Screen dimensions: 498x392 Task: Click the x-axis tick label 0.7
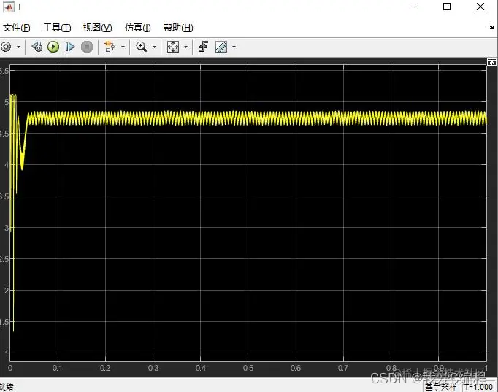343,368
